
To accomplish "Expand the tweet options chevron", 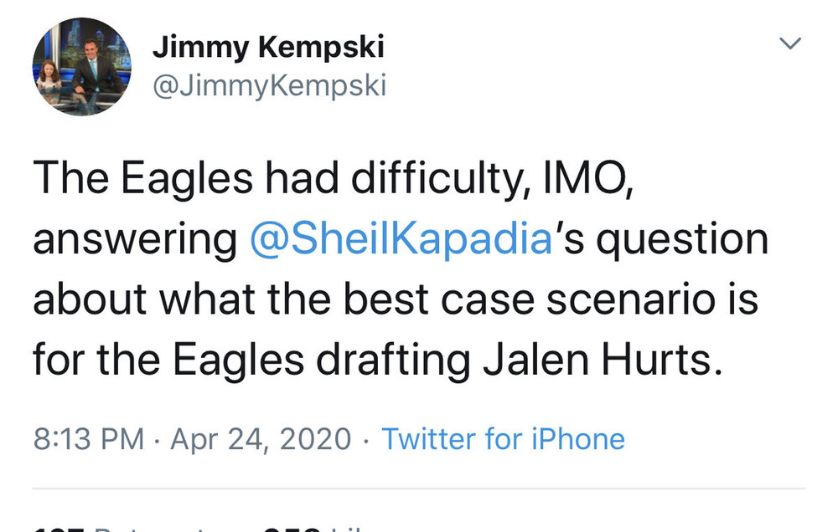I will point(791,43).
